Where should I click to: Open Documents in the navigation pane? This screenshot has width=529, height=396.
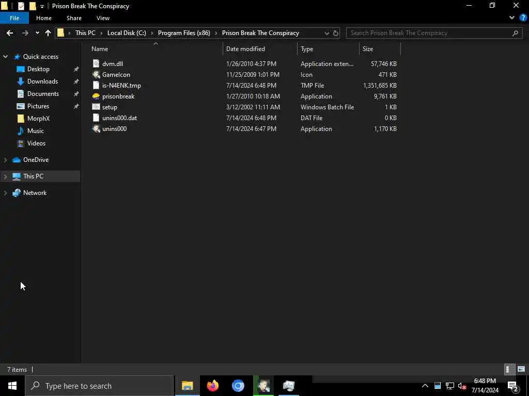[x=43, y=94]
